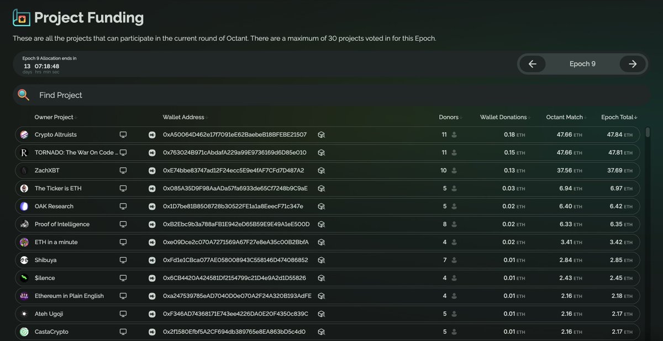Image resolution: width=663 pixels, height=341 pixels.
Task: Click the Project Funding logo icon
Action: point(21,18)
